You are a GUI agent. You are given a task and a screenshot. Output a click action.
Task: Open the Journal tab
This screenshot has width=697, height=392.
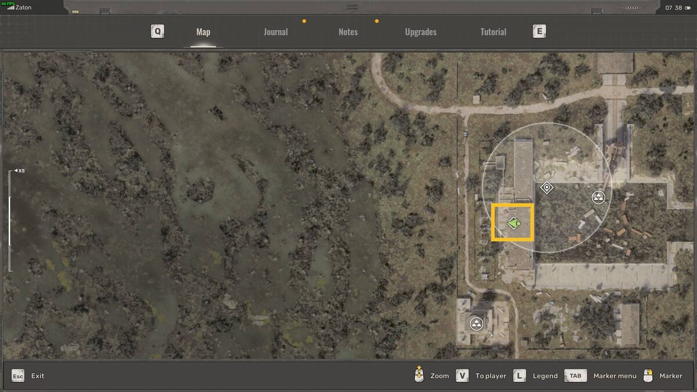tap(275, 32)
